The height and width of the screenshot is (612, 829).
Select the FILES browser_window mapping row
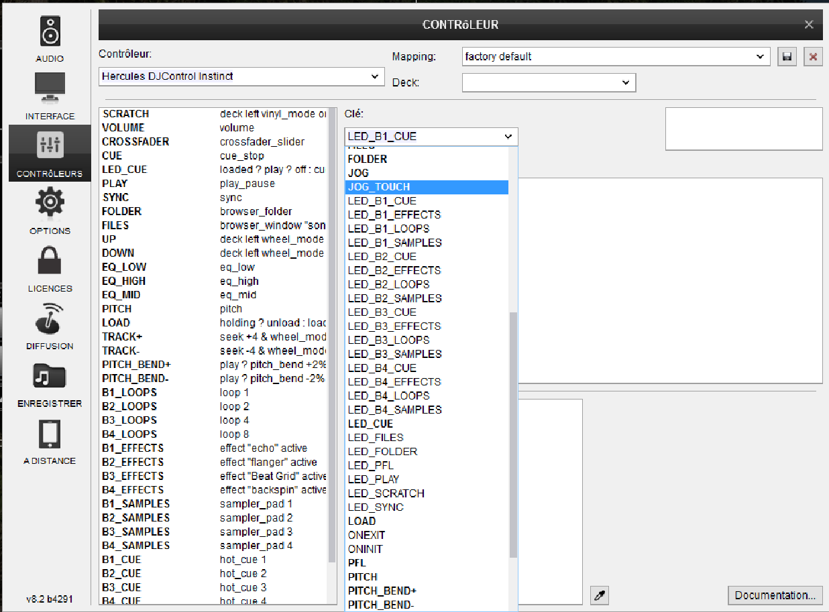(213, 225)
